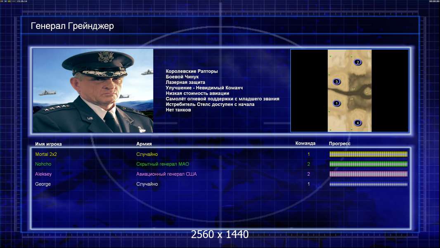
Task: Click 'Скрытный генерал МАО' army entry
Action: 163,164
